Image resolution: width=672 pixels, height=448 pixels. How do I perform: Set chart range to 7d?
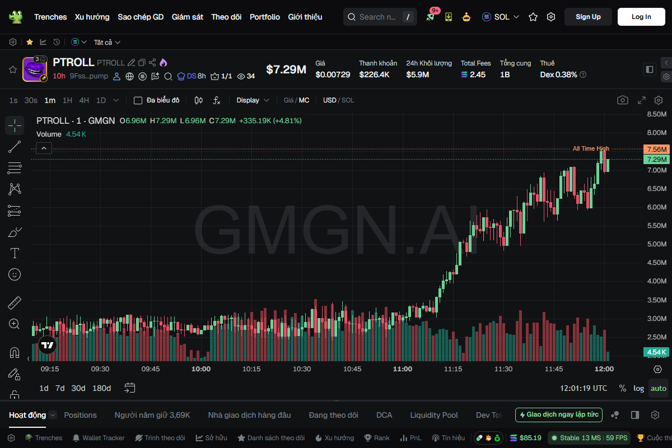coord(60,388)
